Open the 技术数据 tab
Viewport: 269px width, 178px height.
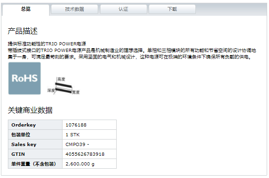(x=75, y=9)
